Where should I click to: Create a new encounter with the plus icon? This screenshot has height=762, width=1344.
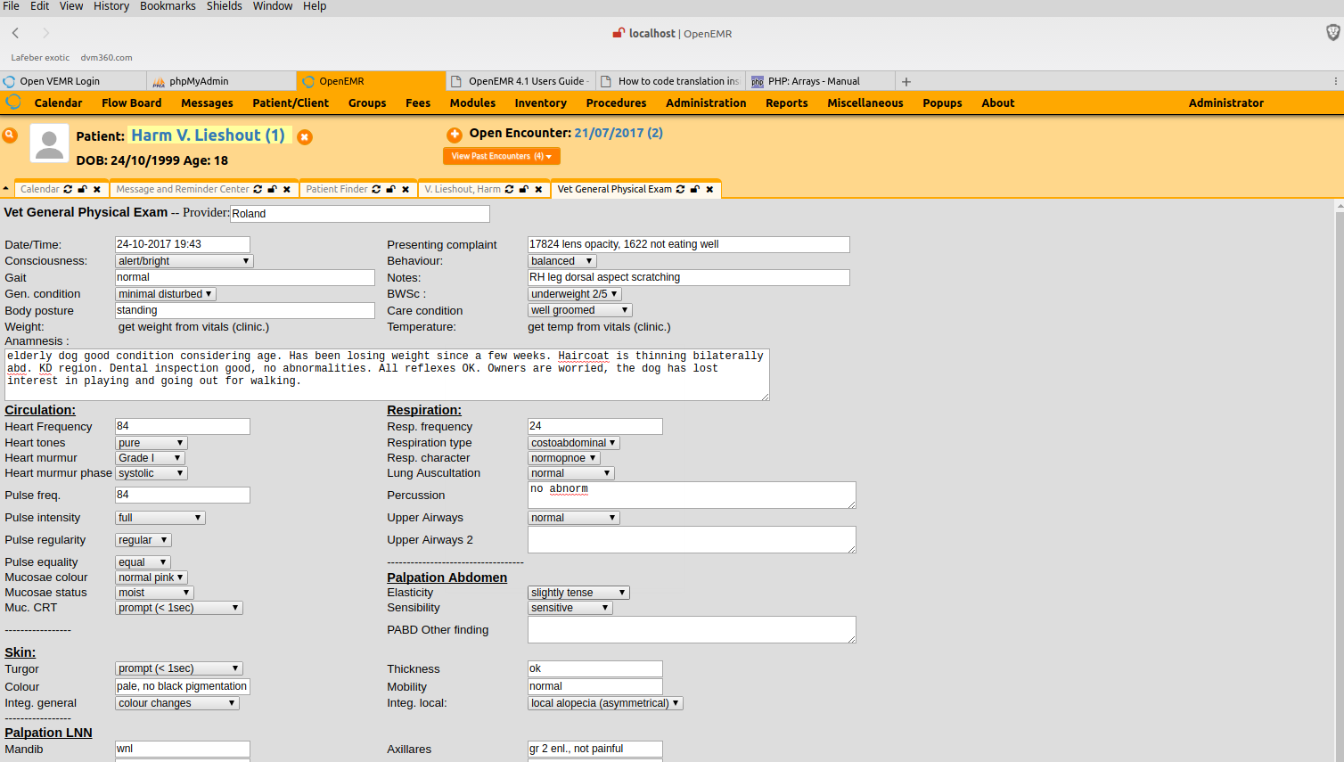pos(455,135)
